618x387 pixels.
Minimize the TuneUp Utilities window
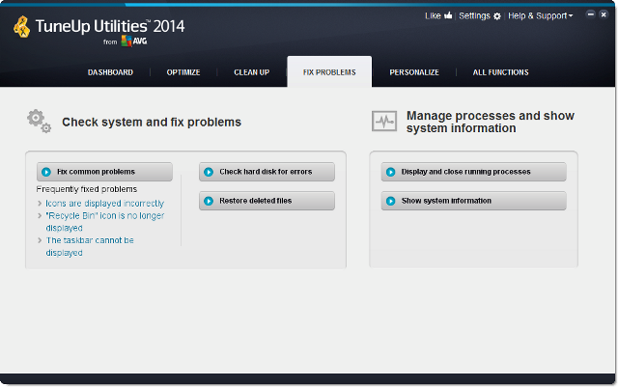590,14
